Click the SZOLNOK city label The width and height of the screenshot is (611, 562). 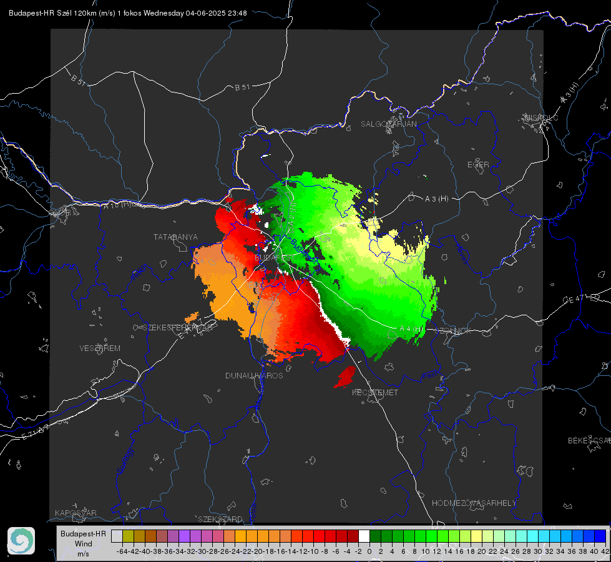pyautogui.click(x=453, y=331)
